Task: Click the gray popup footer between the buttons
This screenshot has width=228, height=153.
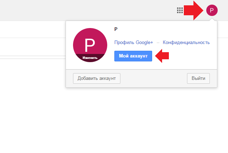Action: point(154,78)
